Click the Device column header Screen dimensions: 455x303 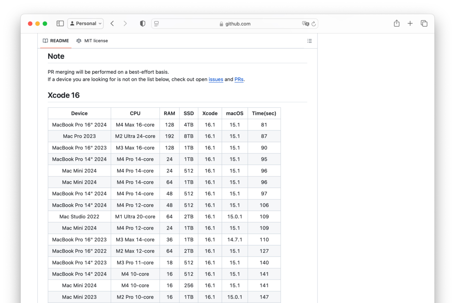(x=79, y=113)
